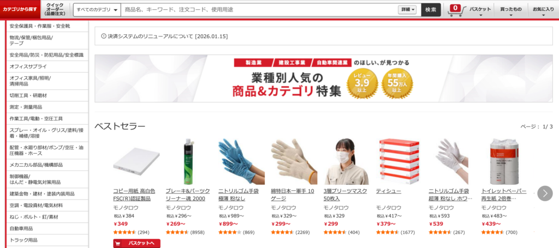Click the 検索 search button

click(431, 10)
